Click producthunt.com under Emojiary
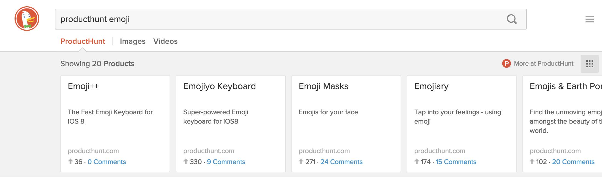This screenshot has height=181, width=602. coord(440,151)
